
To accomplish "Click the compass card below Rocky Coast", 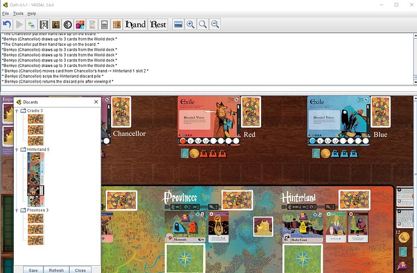I will pos(303,259).
